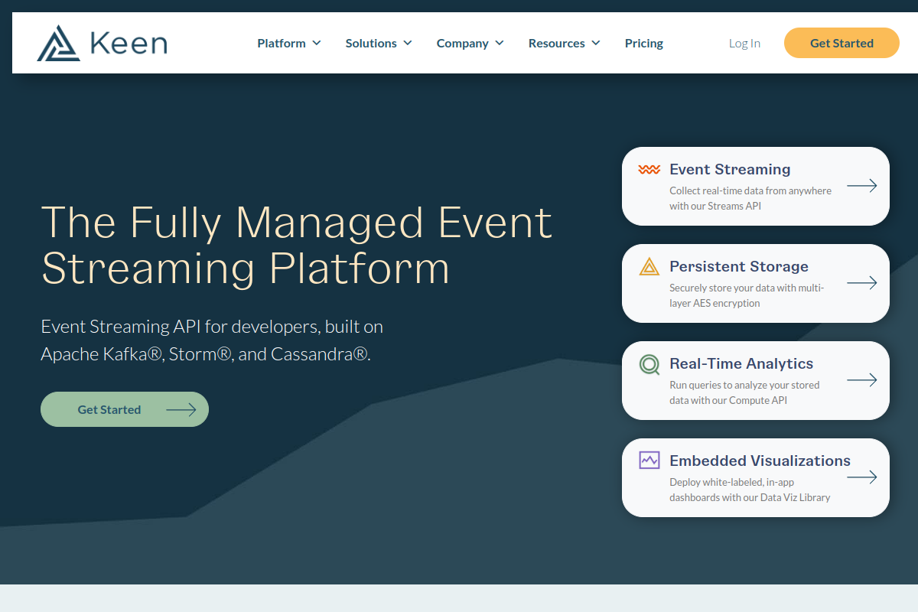
Task: Click headline line 'Streaming Platform'
Action: [246, 269]
